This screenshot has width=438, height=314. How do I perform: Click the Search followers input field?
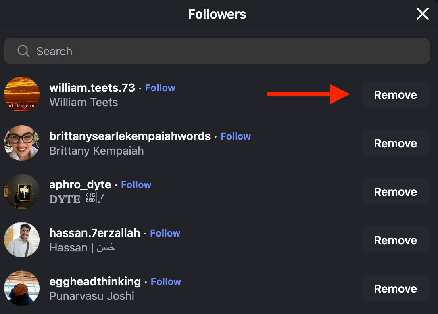pos(226,51)
